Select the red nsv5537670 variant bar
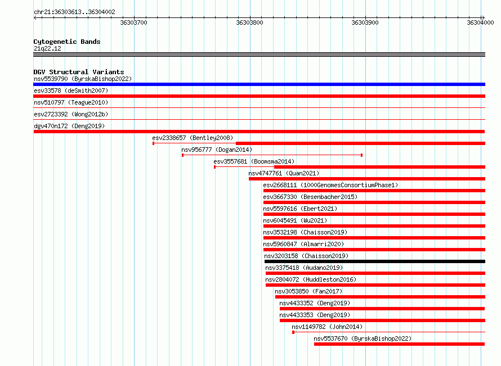Screen dimensions: 501x366 400,344
